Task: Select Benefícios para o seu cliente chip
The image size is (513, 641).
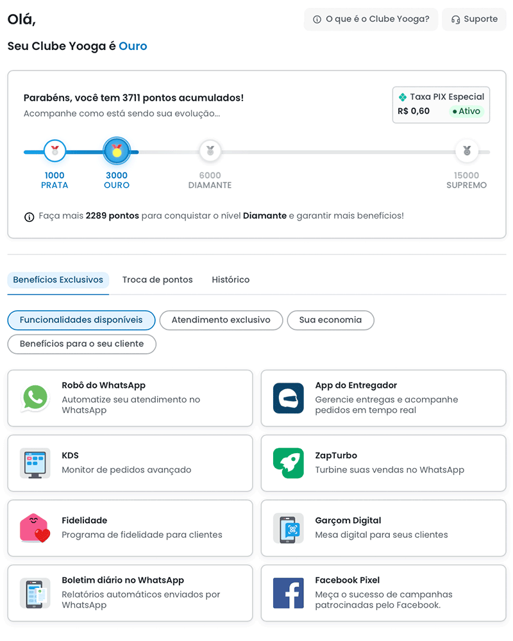Action: click(x=81, y=344)
